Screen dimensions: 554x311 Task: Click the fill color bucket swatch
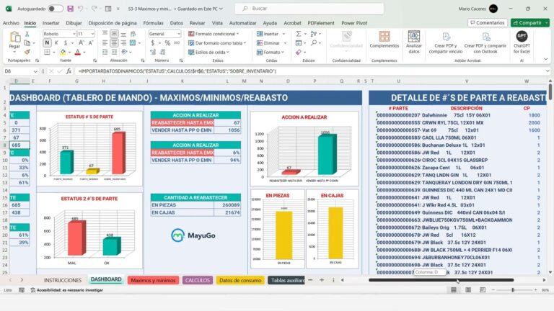(63, 52)
